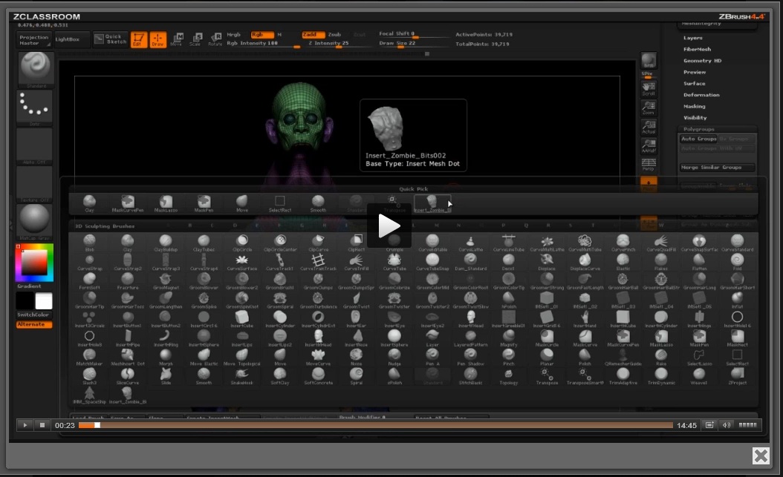Select the CurveTrainTrack brush

click(x=318, y=262)
